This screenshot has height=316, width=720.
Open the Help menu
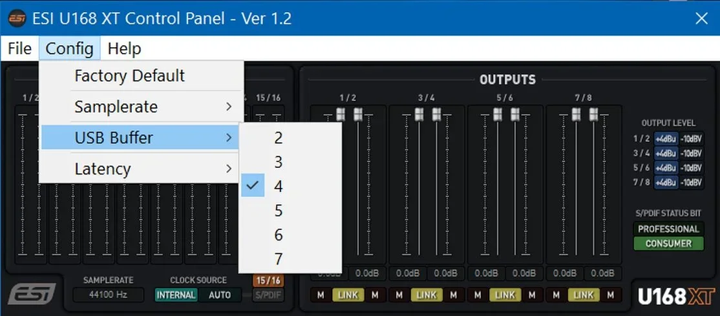click(x=124, y=48)
